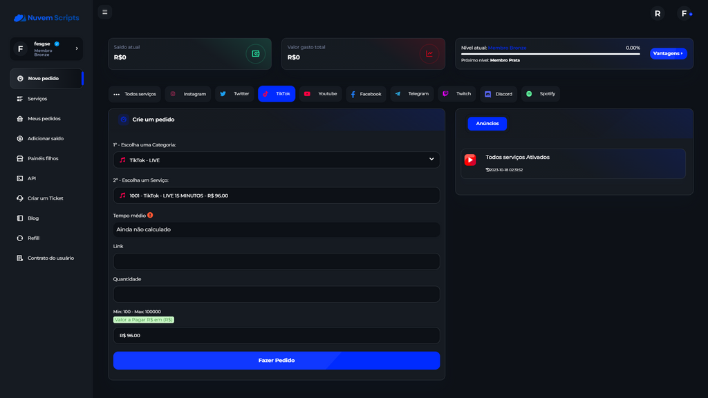The height and width of the screenshot is (398, 708).
Task: Open the F user avatar in top bar
Action: click(x=684, y=13)
